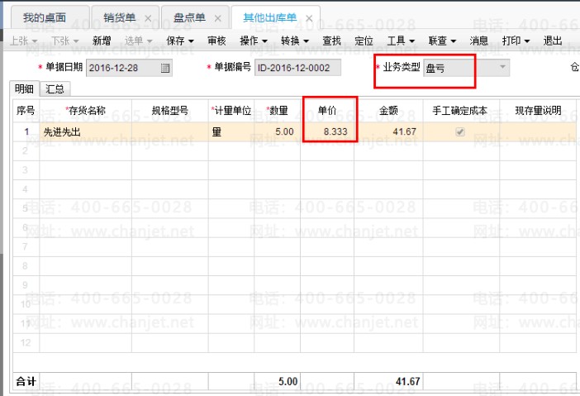Close the 盘点单 tab
Screen dimensions: 580x396
pyautogui.click(x=217, y=17)
